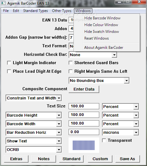Expand the OCRB font dropdown
This screenshot has height=166, width=147.
[59, 150]
